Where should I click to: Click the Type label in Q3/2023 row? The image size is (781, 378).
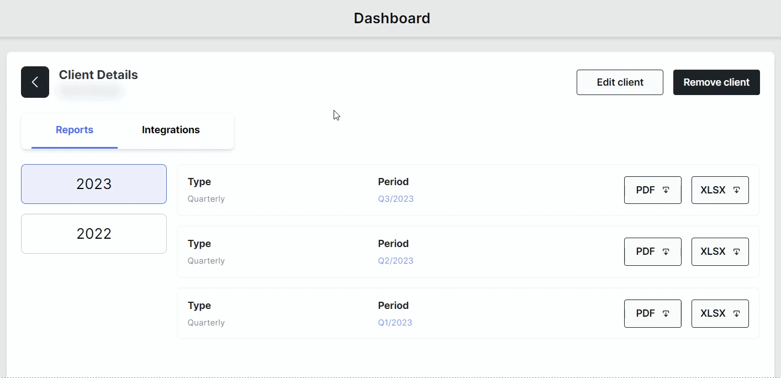coord(199,182)
